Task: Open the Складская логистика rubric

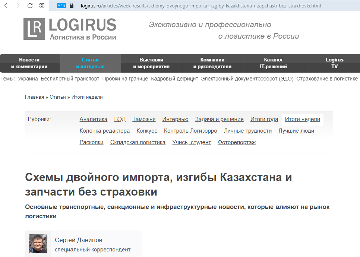Action: pyautogui.click(x=138, y=142)
